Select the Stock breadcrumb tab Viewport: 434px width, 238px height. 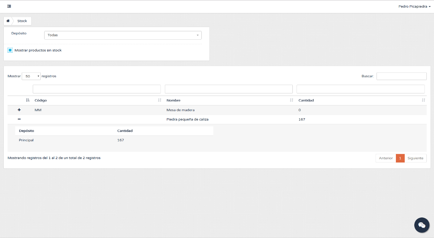pos(22,21)
